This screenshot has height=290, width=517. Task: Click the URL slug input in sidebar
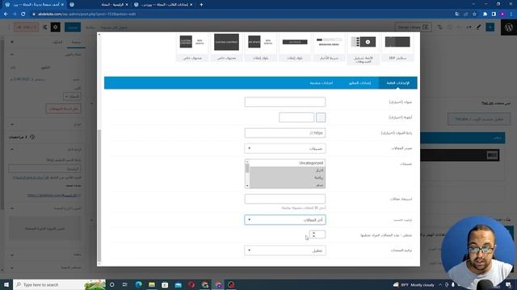pos(45,168)
